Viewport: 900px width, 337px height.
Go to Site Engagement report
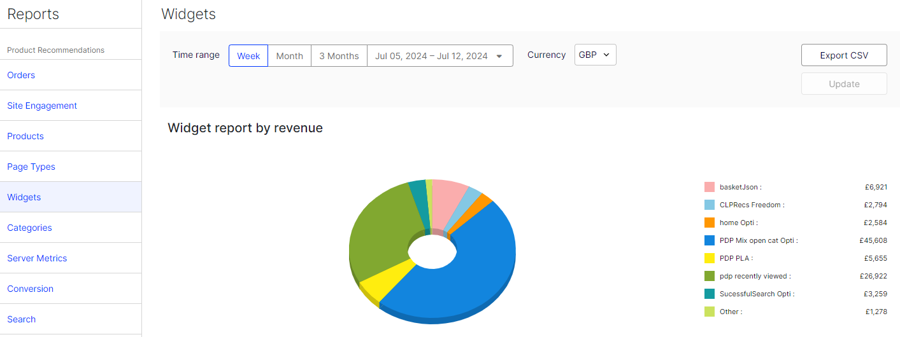click(42, 106)
